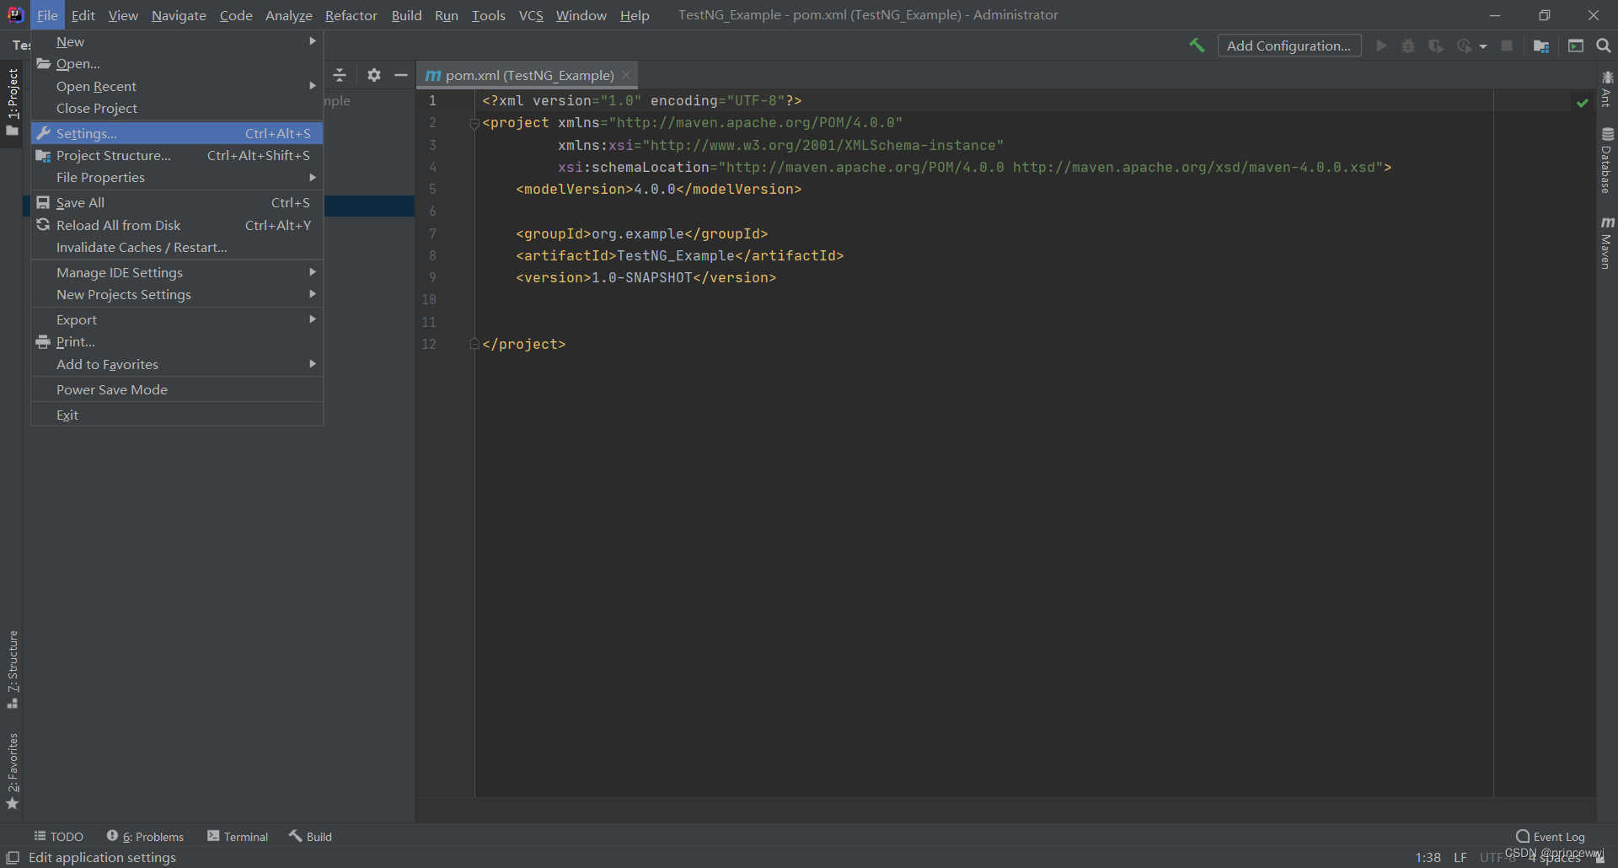Click Open... in File menu

(x=177, y=64)
